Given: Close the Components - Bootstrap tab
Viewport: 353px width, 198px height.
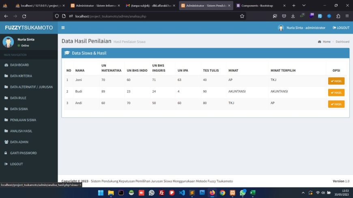Looking at the screenshot, I should coord(284,6).
